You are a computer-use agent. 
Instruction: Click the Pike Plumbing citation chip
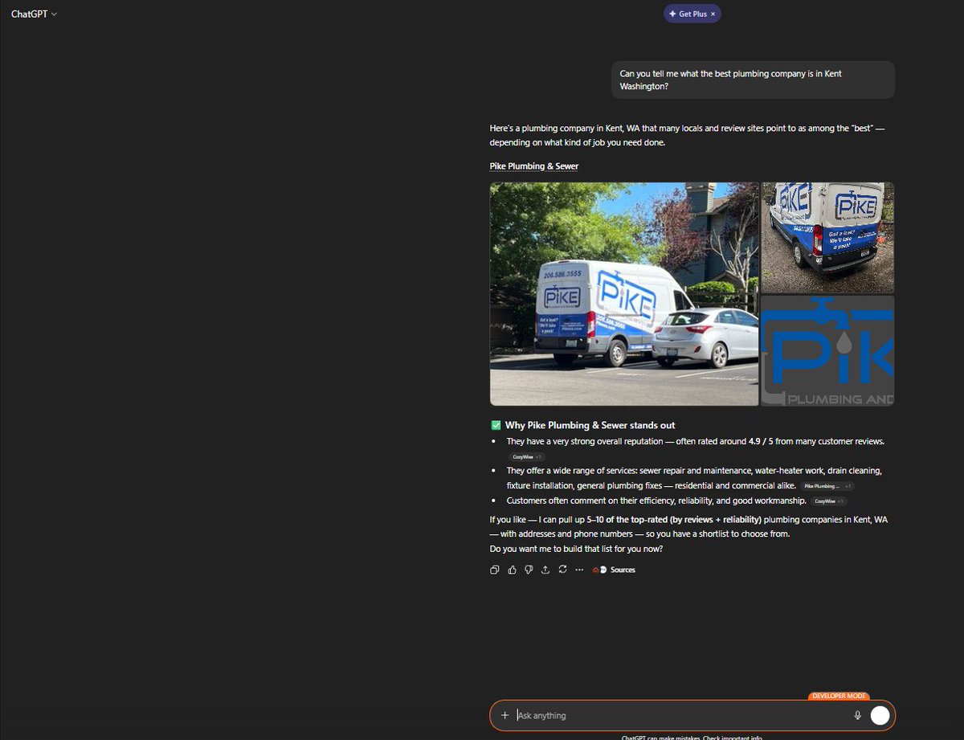(827, 486)
